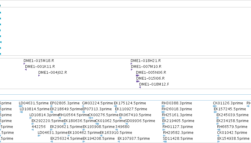The image size is (251, 143).
Task: Select the EK100462.5prime label
Action: coord(84,133)
